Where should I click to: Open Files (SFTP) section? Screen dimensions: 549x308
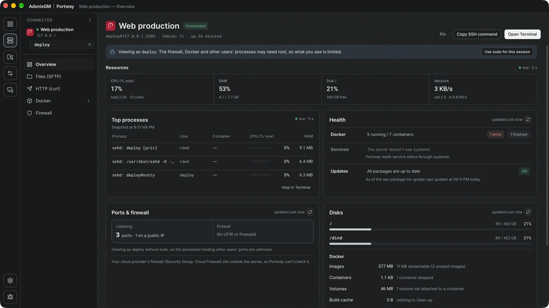pos(59,77)
